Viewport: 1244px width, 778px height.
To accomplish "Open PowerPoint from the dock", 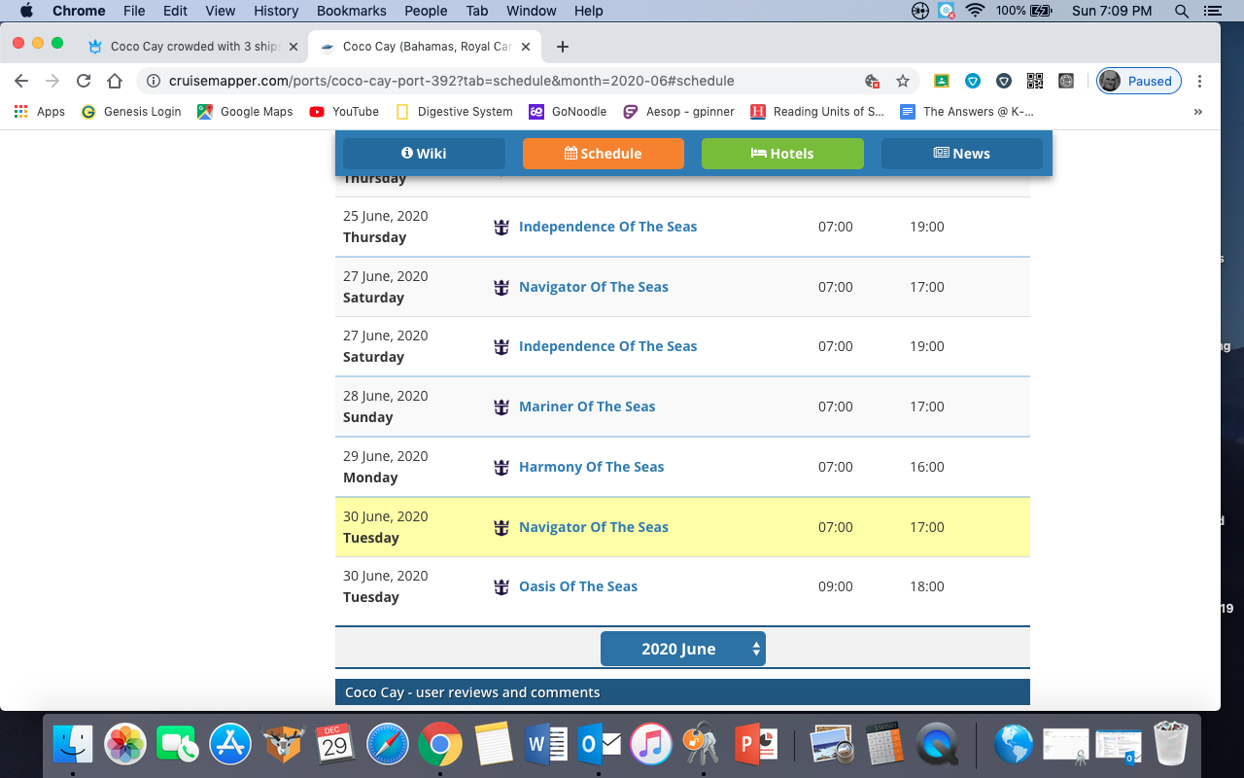I will coord(755,746).
